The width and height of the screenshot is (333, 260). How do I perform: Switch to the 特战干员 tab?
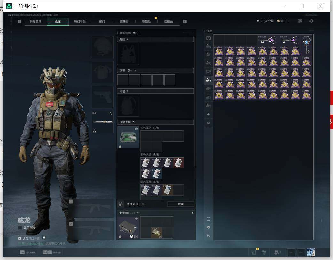click(x=80, y=21)
